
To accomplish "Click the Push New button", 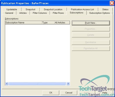I will click(x=91, y=23).
